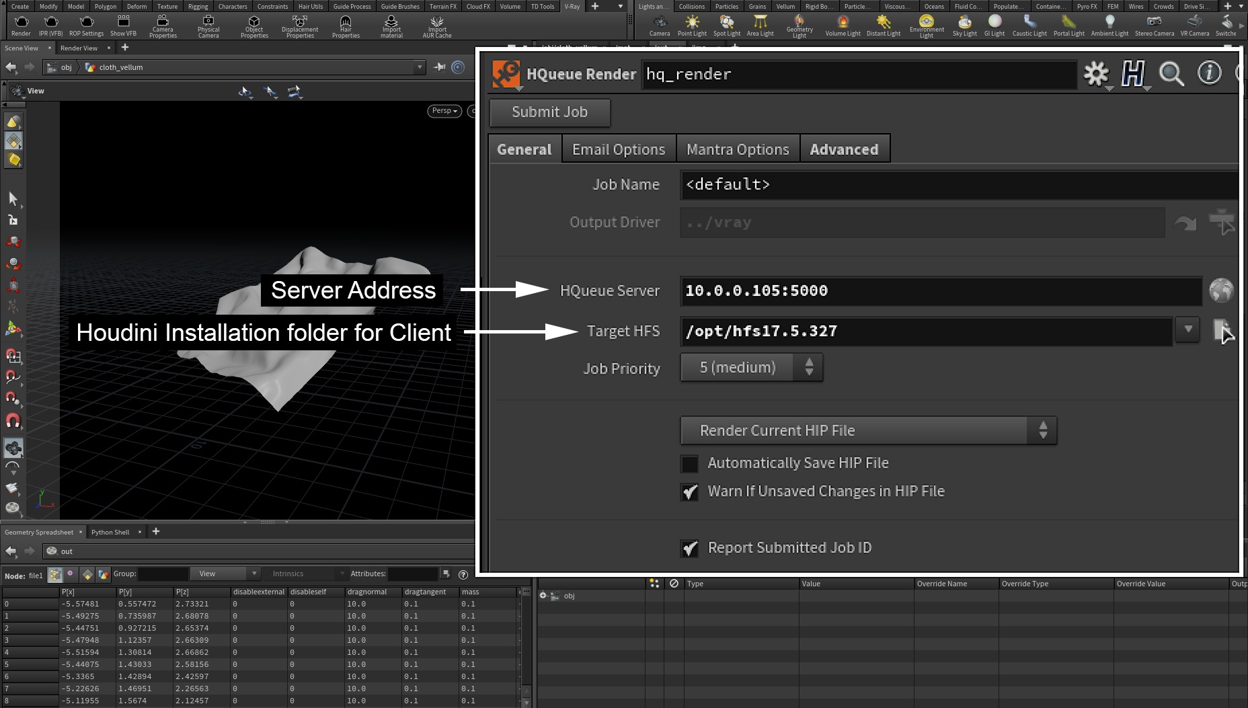Open the Render Current HIP File dropdown

[x=868, y=430]
